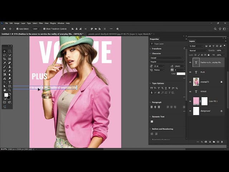This screenshot has height=172, width=229.
Task: Click the pngegg(5) layer thumbnail
Action: point(196,82)
